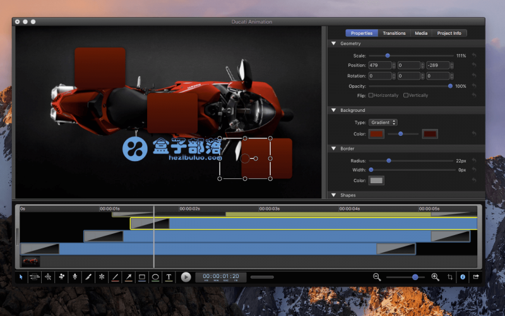
Task: Click the stepper beside the first Rotation field
Action: [x=393, y=76]
